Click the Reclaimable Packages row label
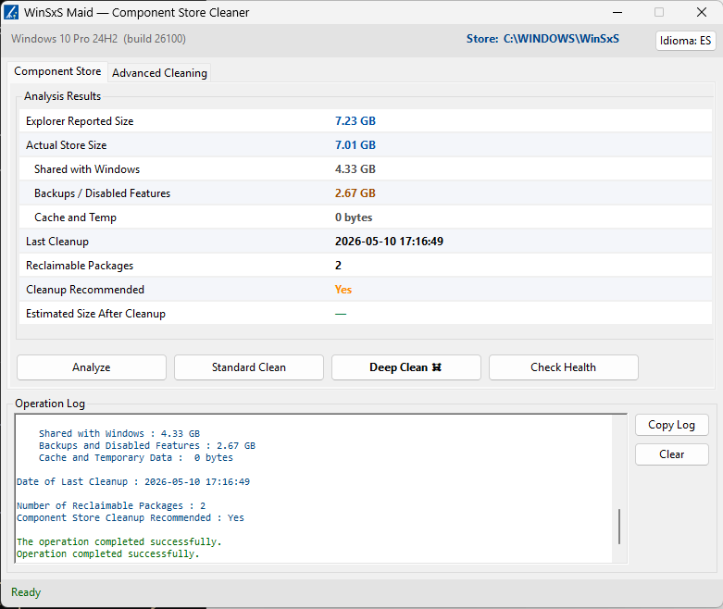The width and height of the screenshot is (723, 609). (x=80, y=266)
